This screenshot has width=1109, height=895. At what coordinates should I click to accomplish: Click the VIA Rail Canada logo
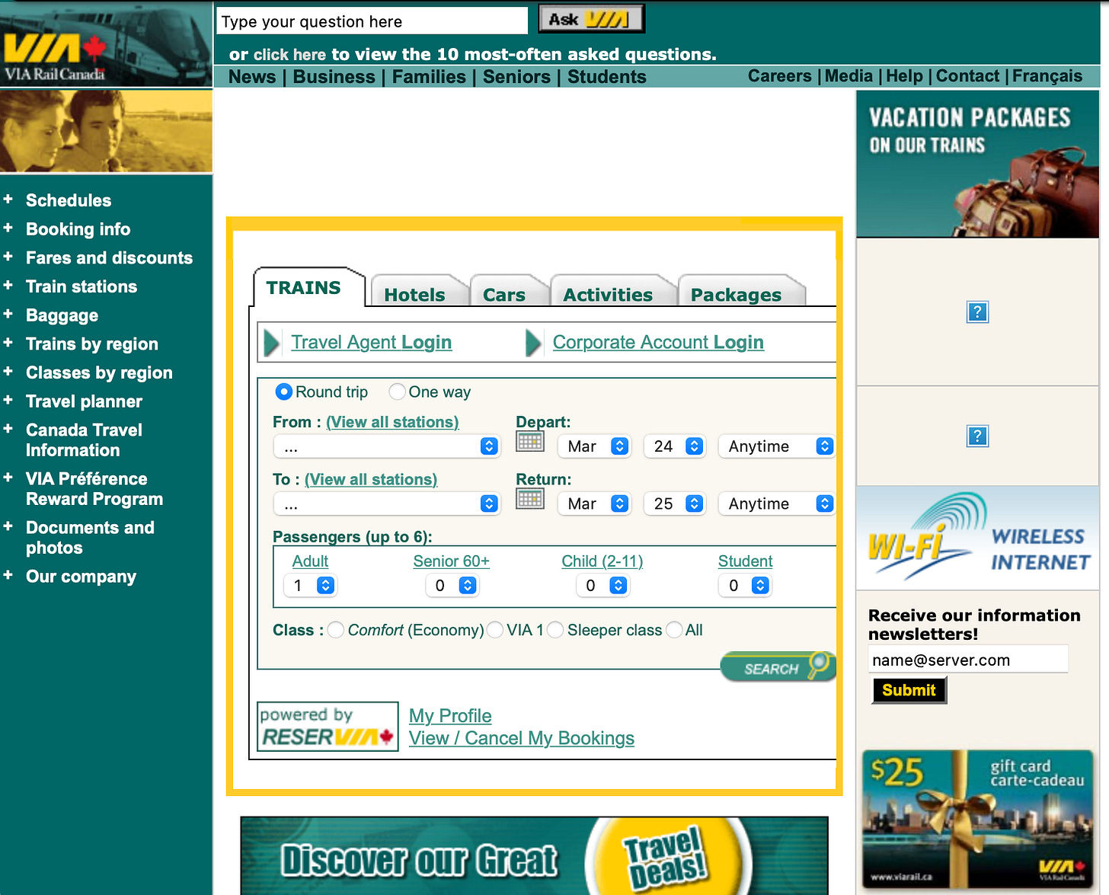click(53, 58)
